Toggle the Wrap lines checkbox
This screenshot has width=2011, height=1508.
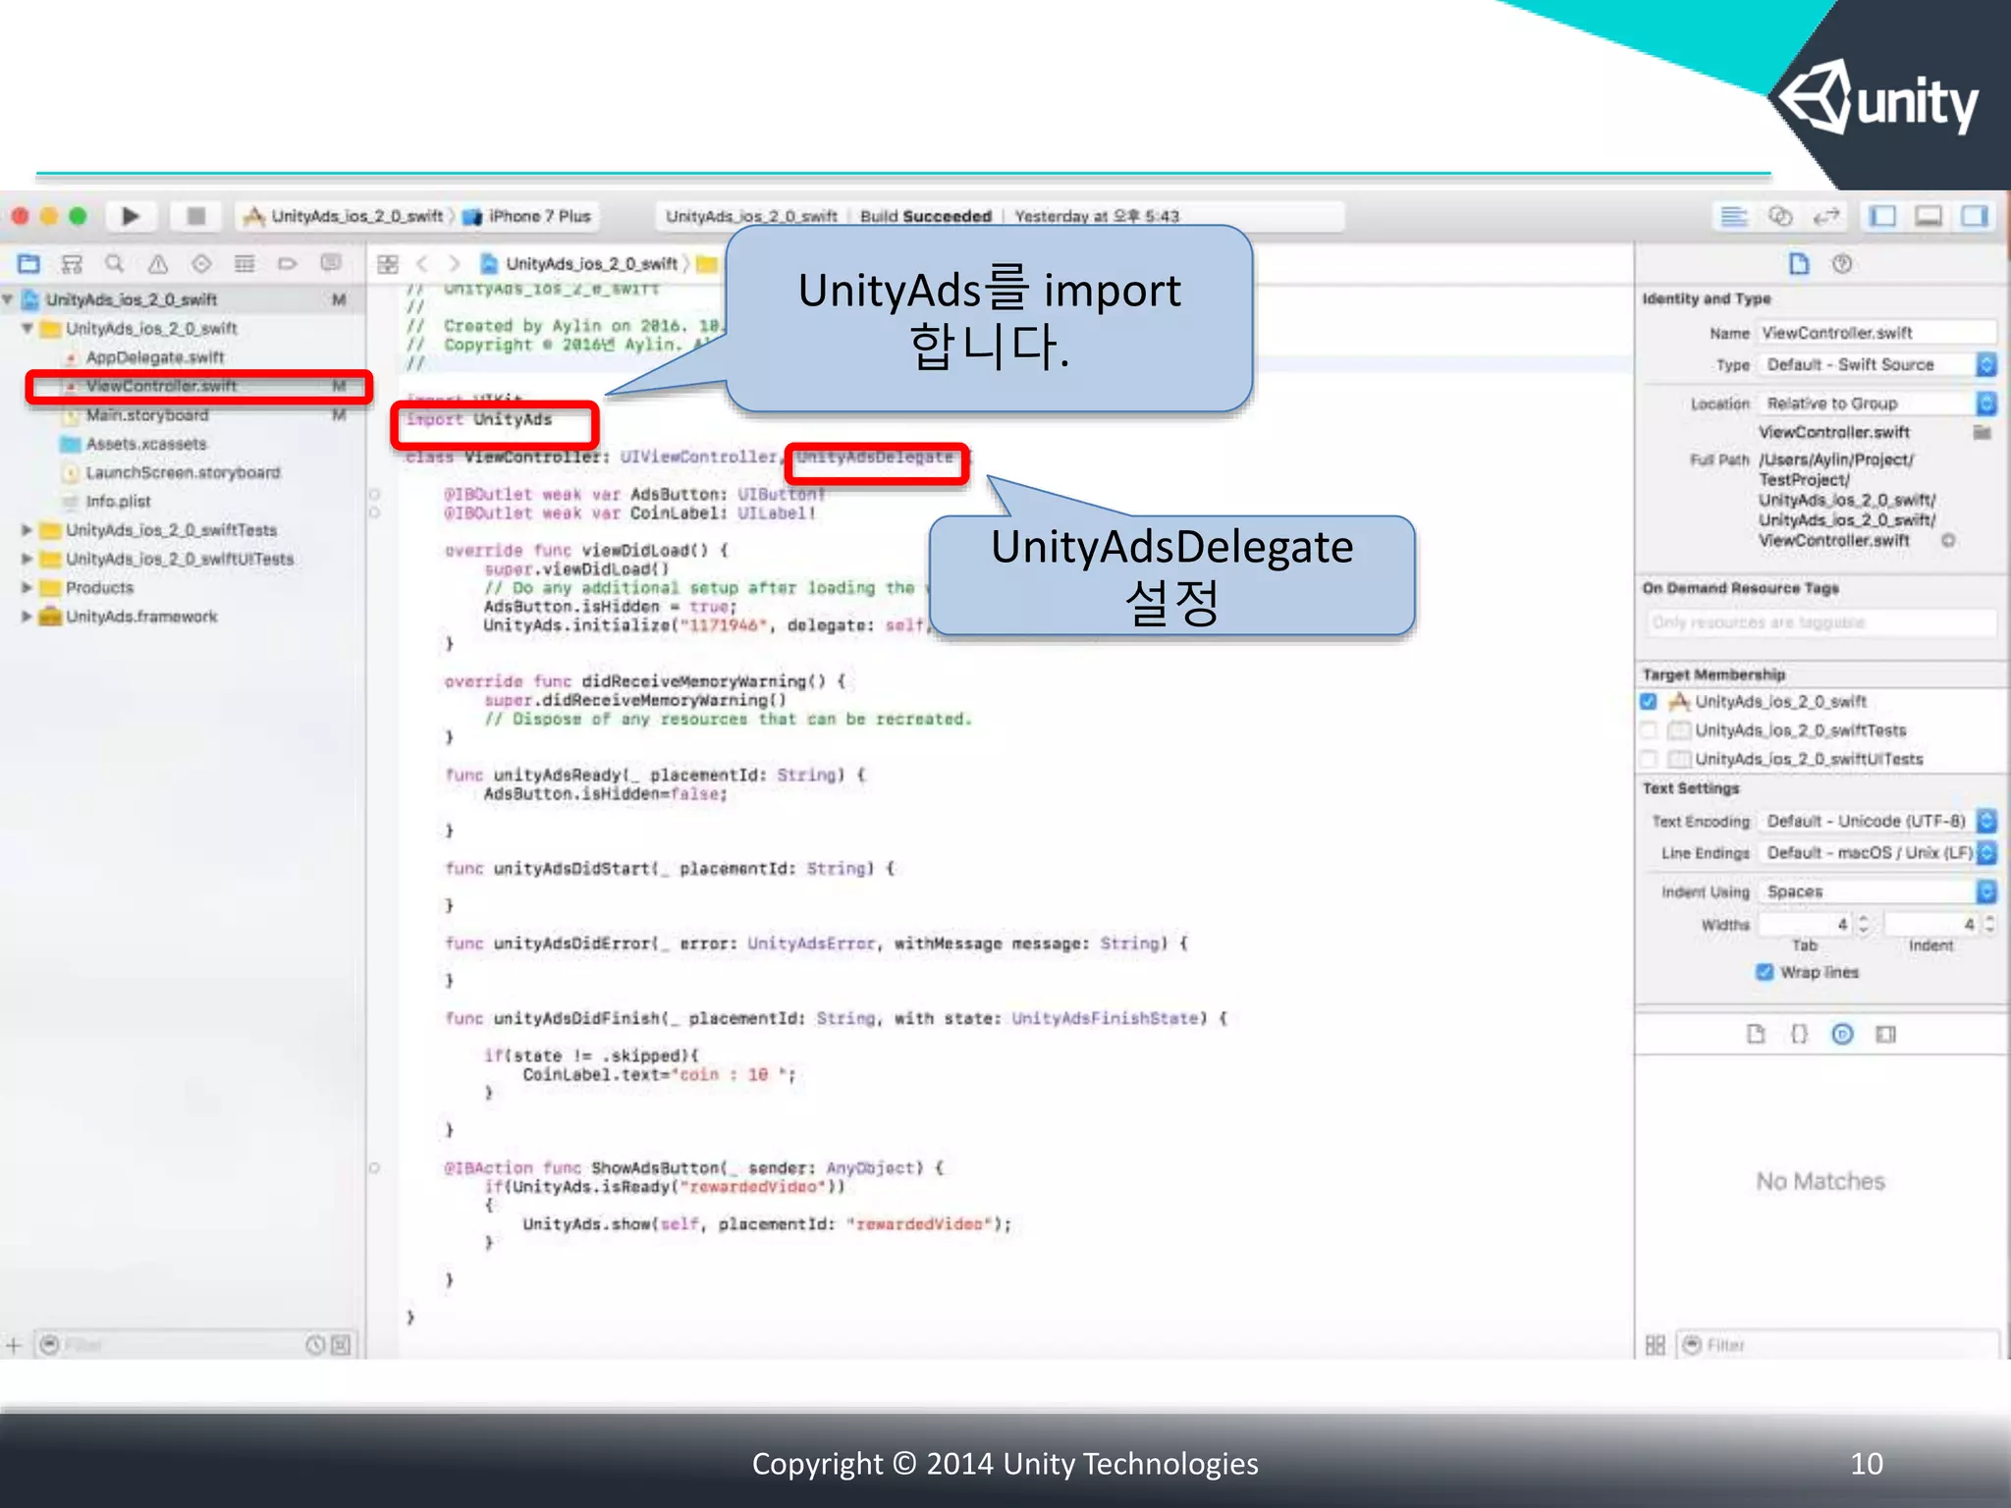(1765, 972)
